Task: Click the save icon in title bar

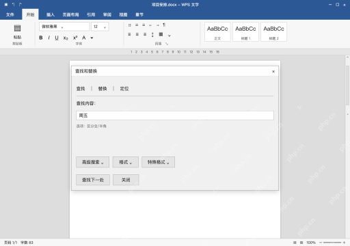Action: [6, 5]
